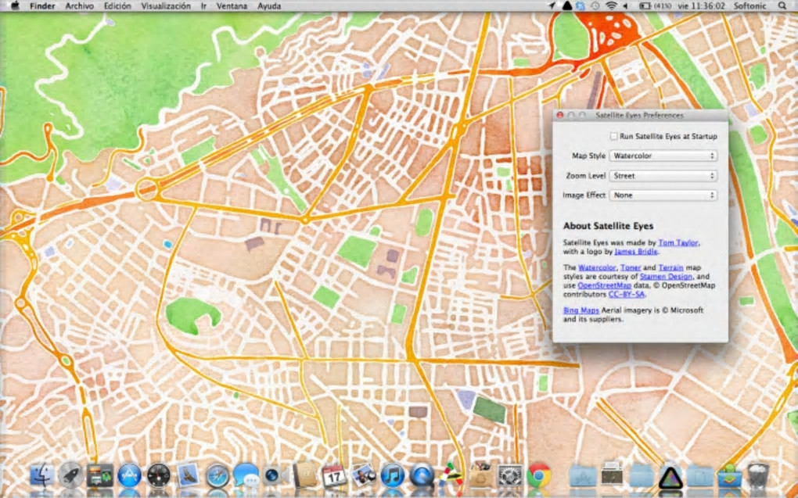The width and height of the screenshot is (798, 498).
Task: Visit the Stamen Design link
Action: [665, 277]
